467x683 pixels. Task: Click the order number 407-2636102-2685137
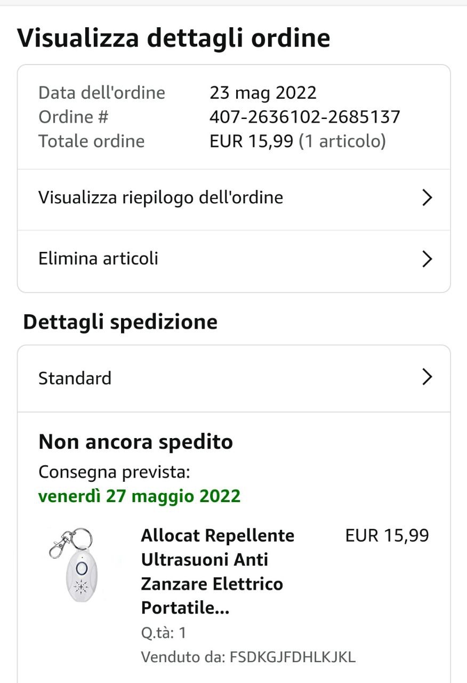304,117
